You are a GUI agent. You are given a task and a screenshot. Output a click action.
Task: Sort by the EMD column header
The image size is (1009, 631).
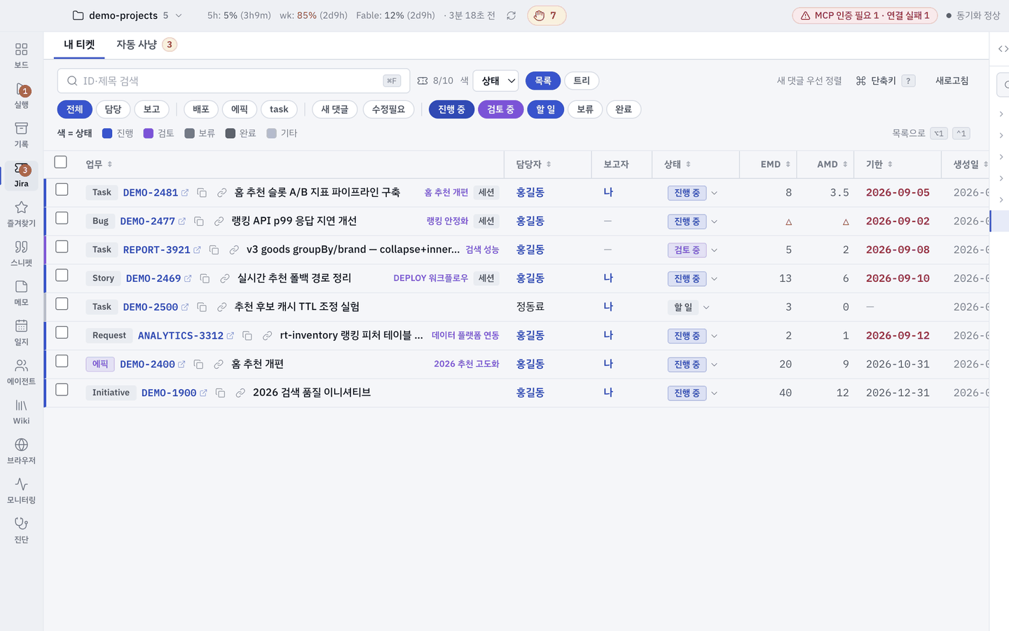click(x=775, y=164)
